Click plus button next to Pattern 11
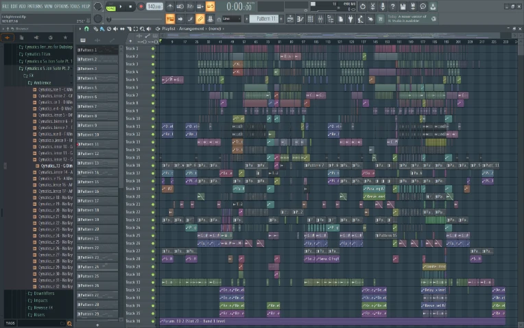The width and height of the screenshot is (524, 328). click(x=281, y=19)
